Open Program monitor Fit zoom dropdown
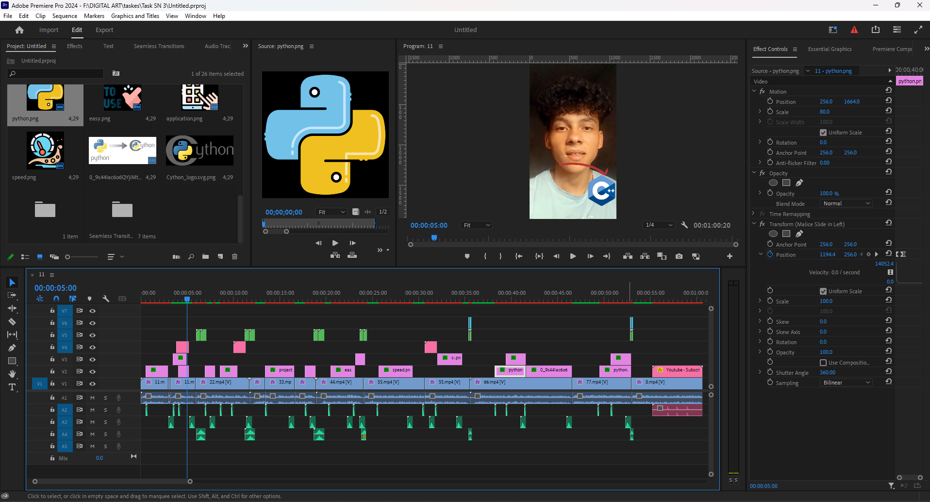 coord(476,225)
